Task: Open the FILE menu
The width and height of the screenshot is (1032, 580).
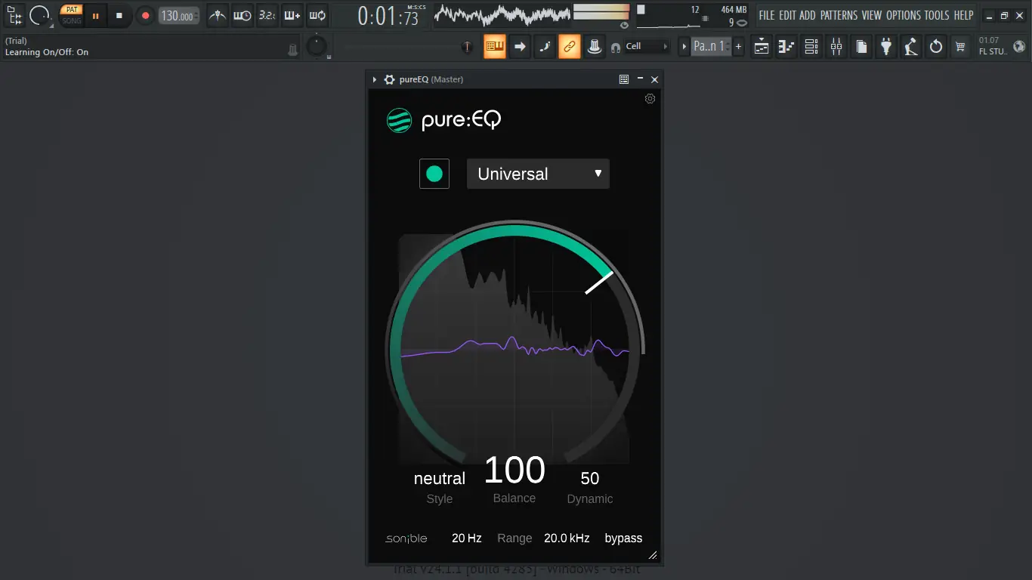Action: (x=767, y=15)
